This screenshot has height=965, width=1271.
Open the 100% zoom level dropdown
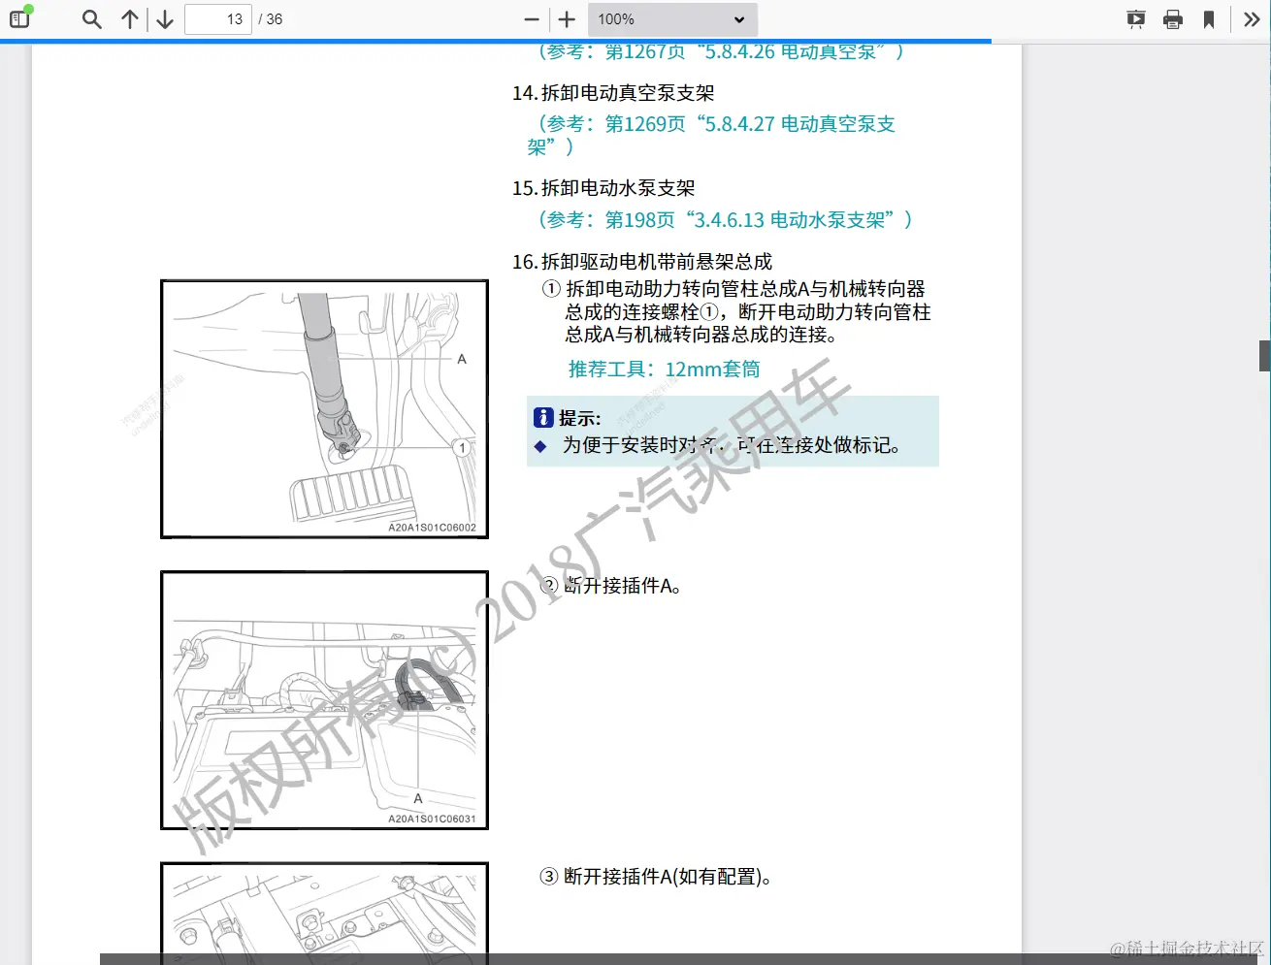coord(672,18)
